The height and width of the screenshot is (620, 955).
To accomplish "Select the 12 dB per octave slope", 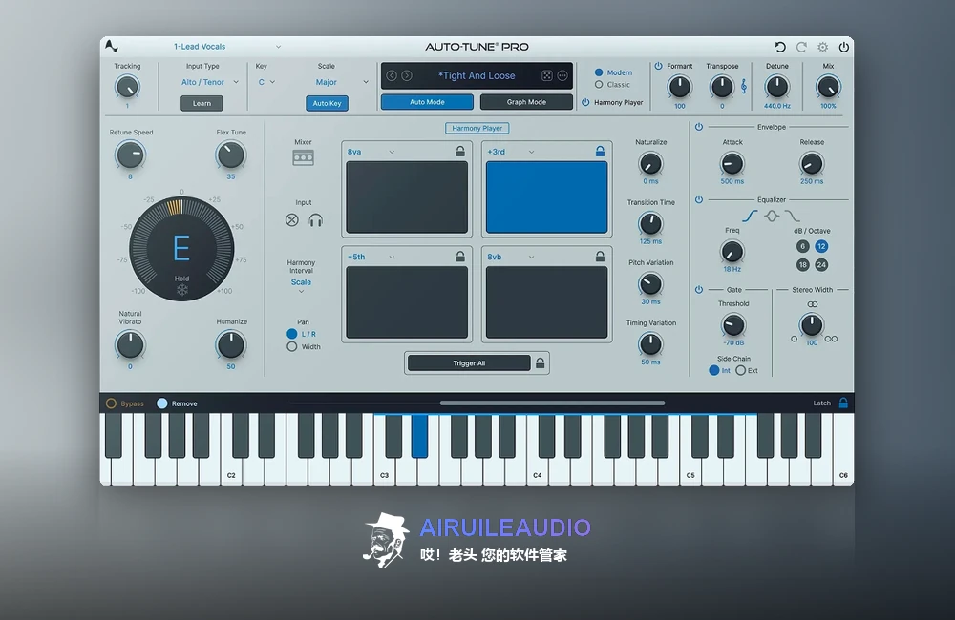I will pyautogui.click(x=821, y=246).
